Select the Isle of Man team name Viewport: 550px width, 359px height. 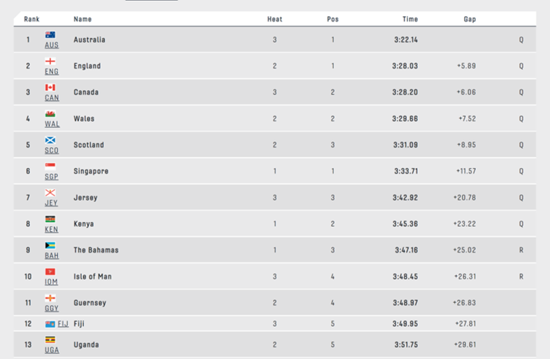[x=92, y=276]
